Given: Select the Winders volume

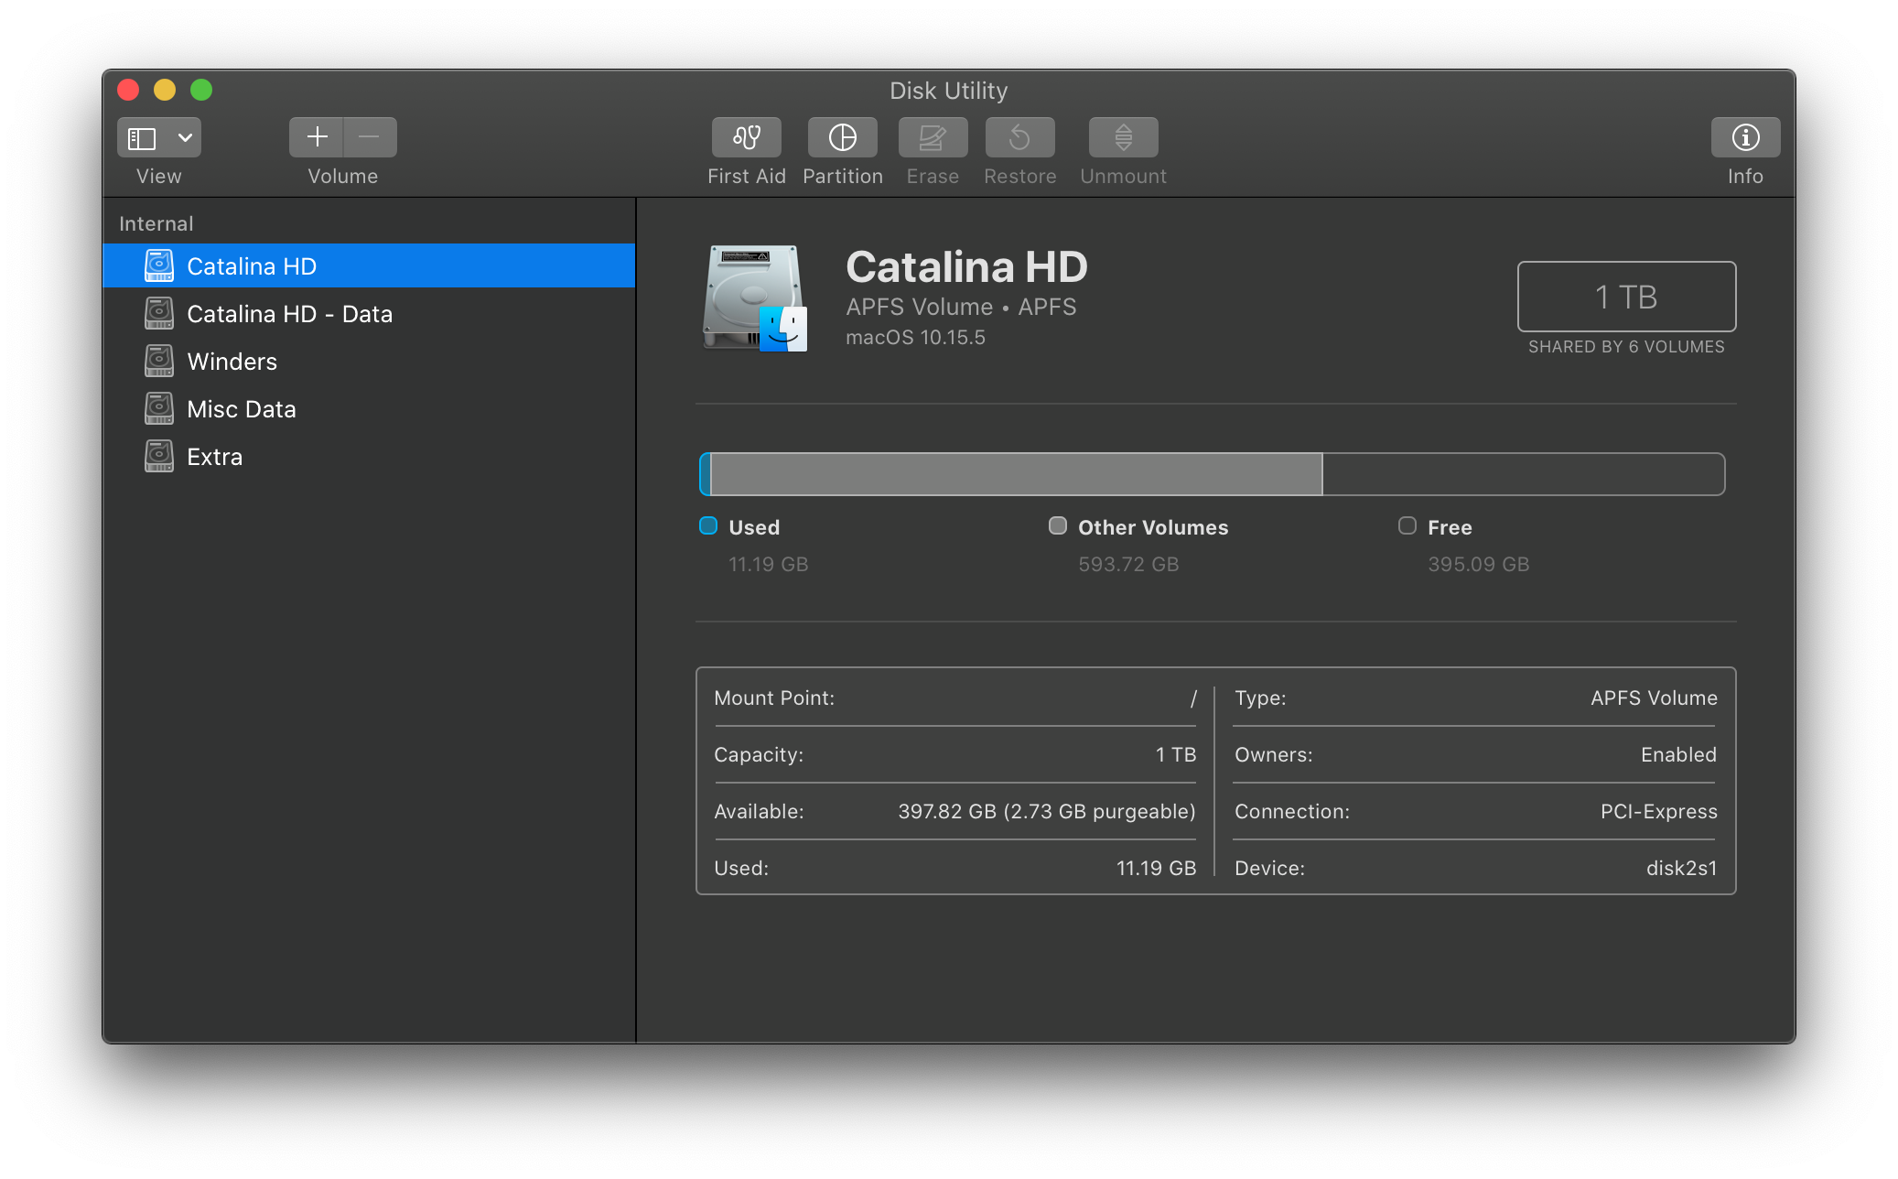Looking at the screenshot, I should click(232, 362).
